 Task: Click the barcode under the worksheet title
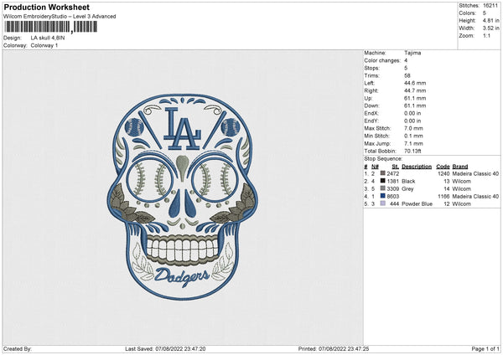click(x=49, y=28)
